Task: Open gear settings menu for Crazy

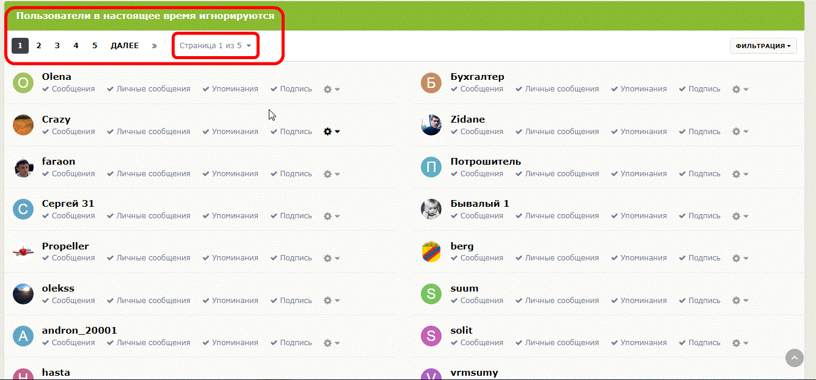Action: (x=332, y=131)
